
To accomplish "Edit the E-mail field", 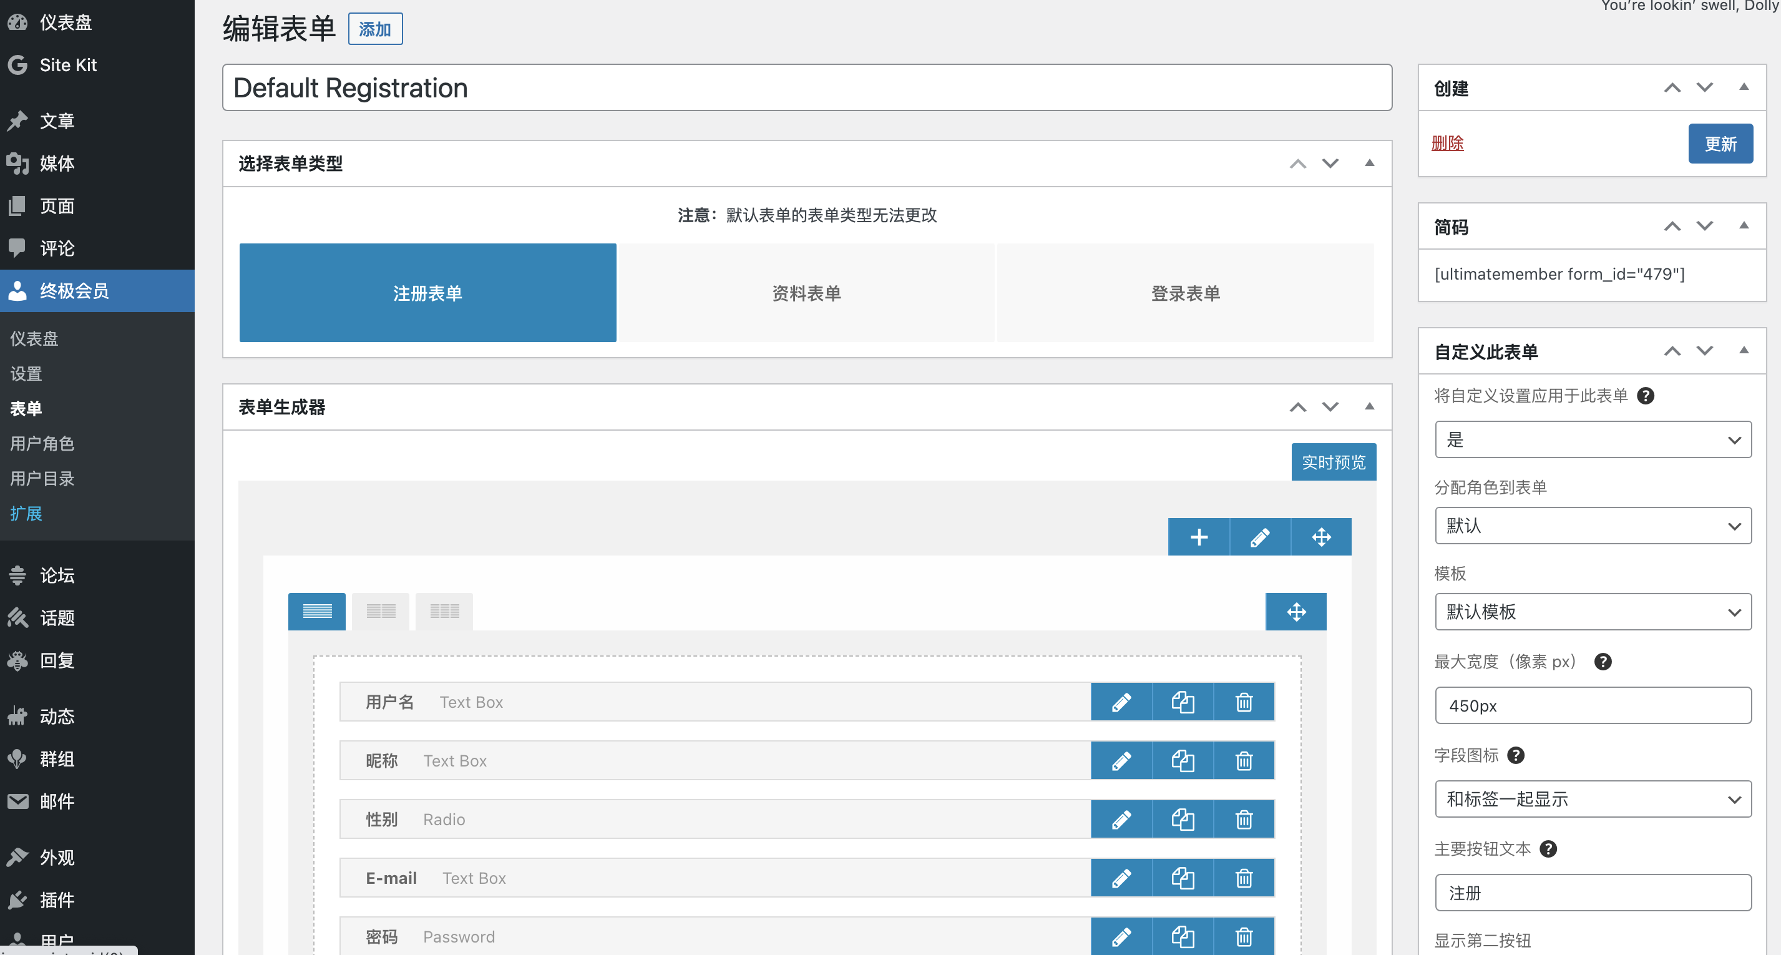I will [1121, 878].
